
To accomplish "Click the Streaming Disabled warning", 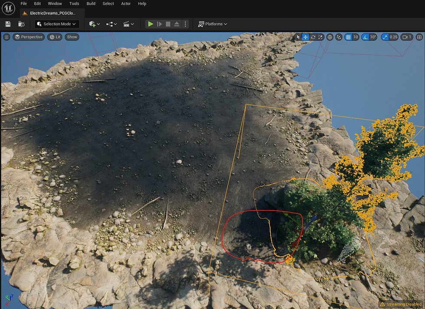I will 401,304.
